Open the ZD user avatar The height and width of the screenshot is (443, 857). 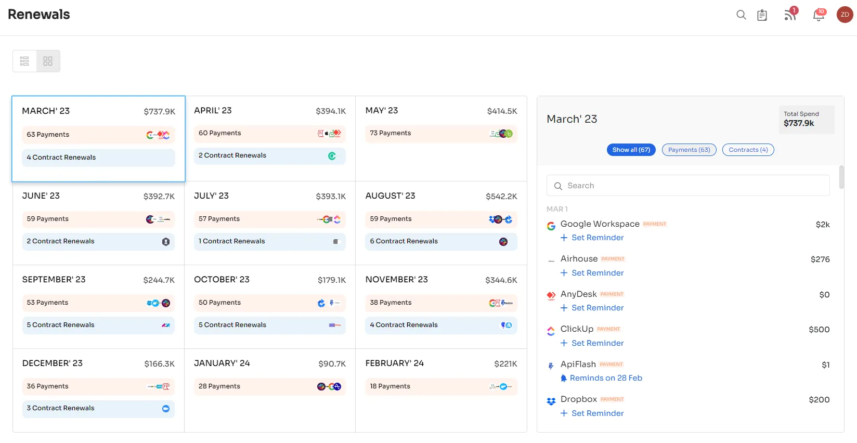[845, 15]
